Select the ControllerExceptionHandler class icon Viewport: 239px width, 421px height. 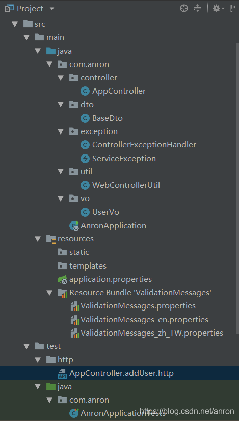[85, 145]
